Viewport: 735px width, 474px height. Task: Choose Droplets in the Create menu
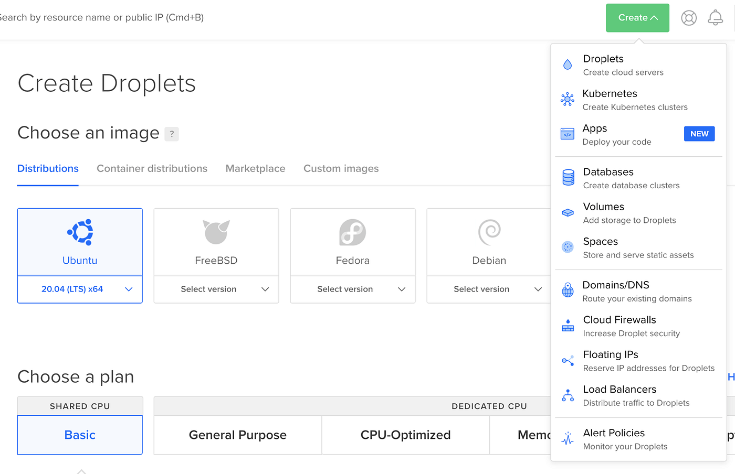coord(638,65)
